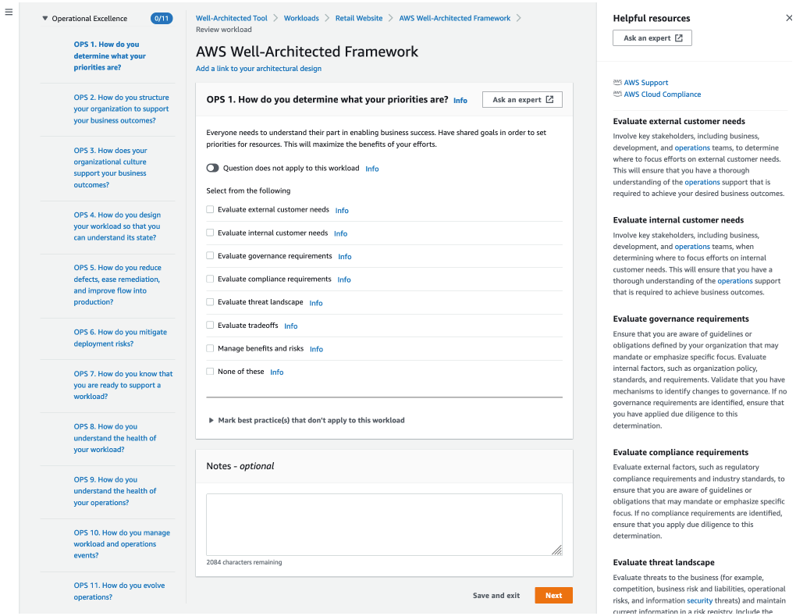The width and height of the screenshot is (796, 616).
Task: Click Save and exit
Action: [x=496, y=595]
